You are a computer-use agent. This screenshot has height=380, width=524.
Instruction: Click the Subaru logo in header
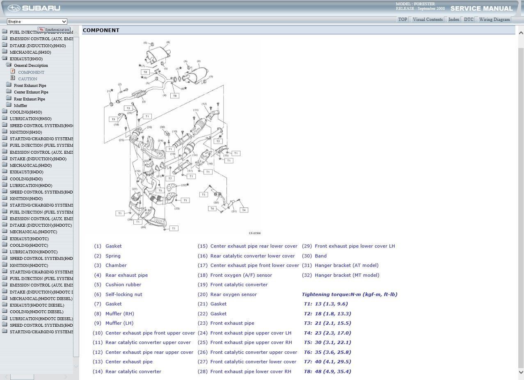pyautogui.click(x=34, y=8)
